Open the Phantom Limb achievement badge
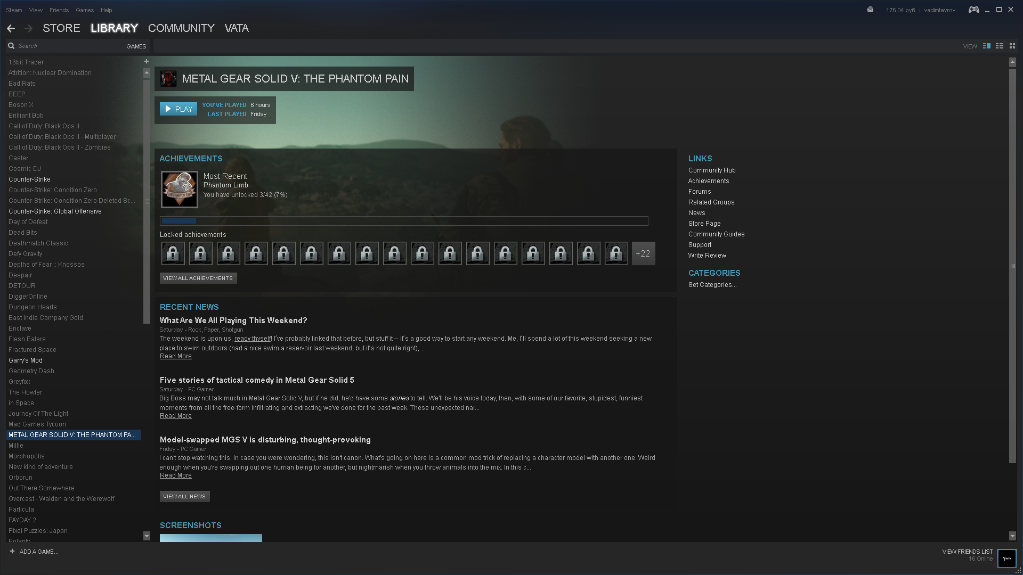Viewport: 1023px width, 575px height. [180, 189]
